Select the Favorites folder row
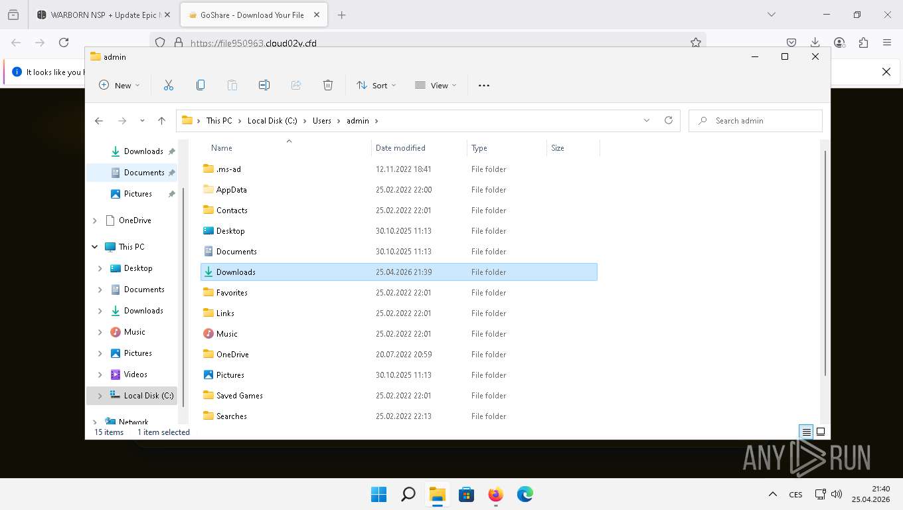This screenshot has height=510, width=903. pos(399,293)
